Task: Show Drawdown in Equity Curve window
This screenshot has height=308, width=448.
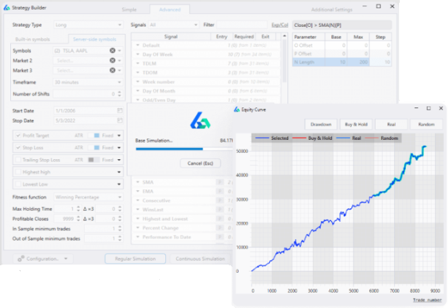Action: pyautogui.click(x=321, y=124)
